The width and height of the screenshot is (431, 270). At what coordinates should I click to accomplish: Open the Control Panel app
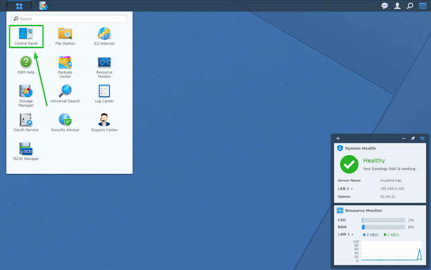[26, 36]
